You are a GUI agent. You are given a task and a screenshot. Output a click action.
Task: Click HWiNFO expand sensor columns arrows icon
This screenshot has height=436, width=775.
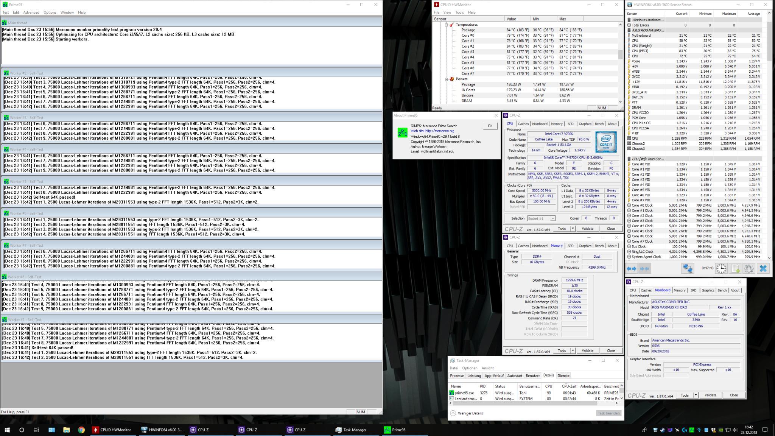(x=631, y=268)
